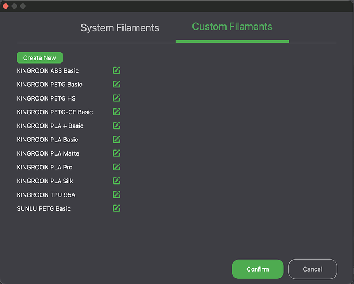Click the Create New button
Image resolution: width=354 pixels, height=284 pixels.
coord(40,58)
